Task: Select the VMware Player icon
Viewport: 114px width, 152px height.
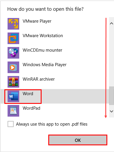Action: [x=13, y=24]
